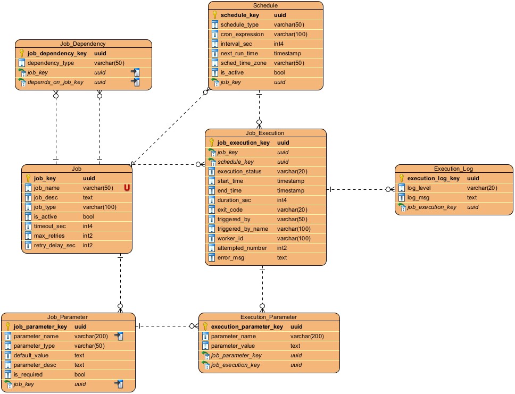Click the red unique constraint U next to job_name

click(x=127, y=188)
